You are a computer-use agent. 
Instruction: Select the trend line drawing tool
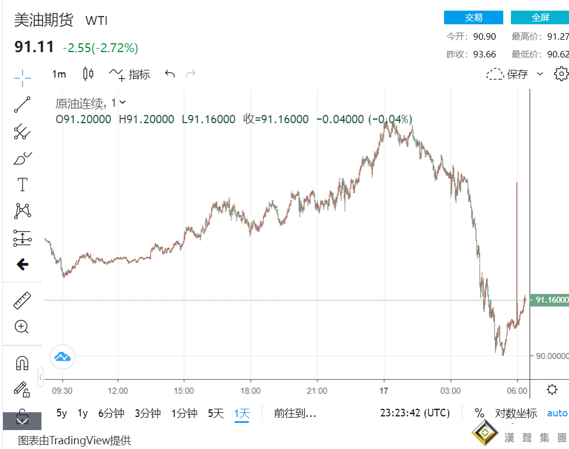pyautogui.click(x=22, y=104)
